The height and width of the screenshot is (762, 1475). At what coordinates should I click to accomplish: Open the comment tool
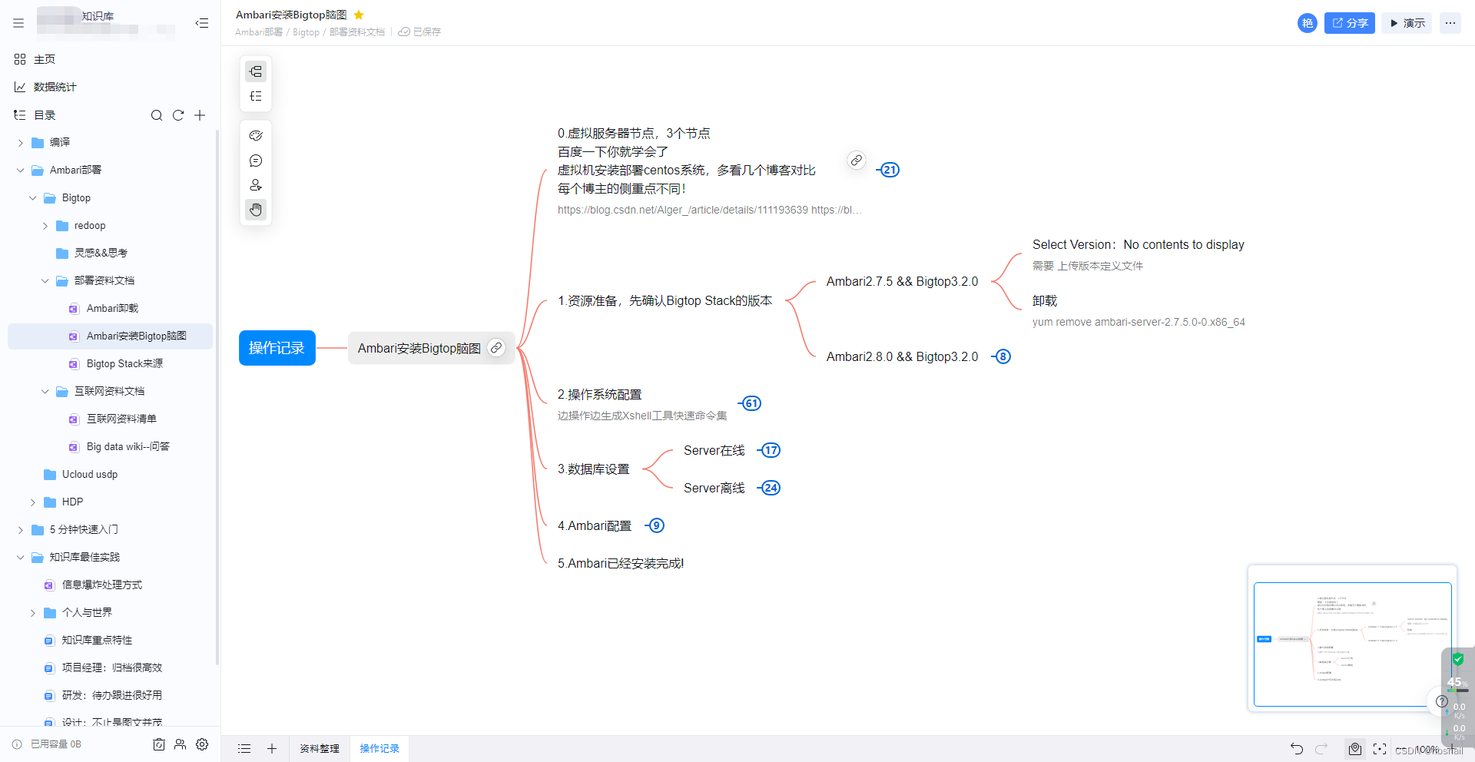256,161
